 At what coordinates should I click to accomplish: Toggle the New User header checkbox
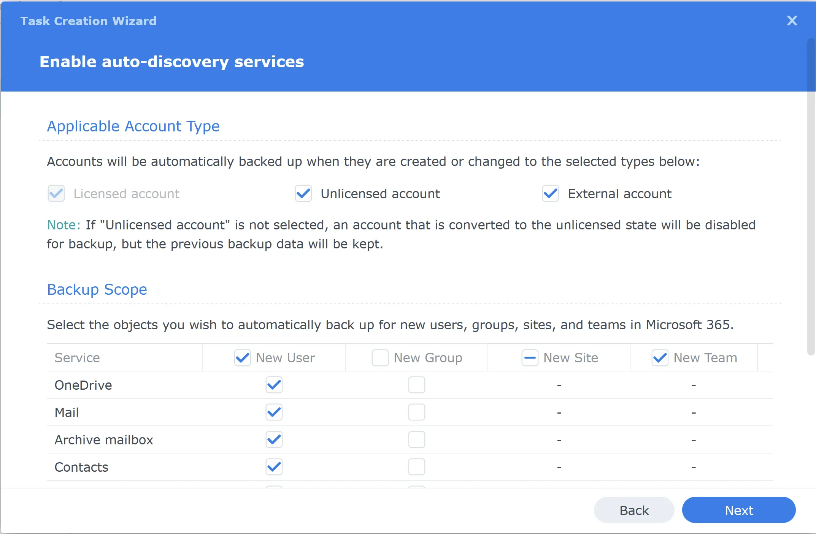tap(242, 358)
